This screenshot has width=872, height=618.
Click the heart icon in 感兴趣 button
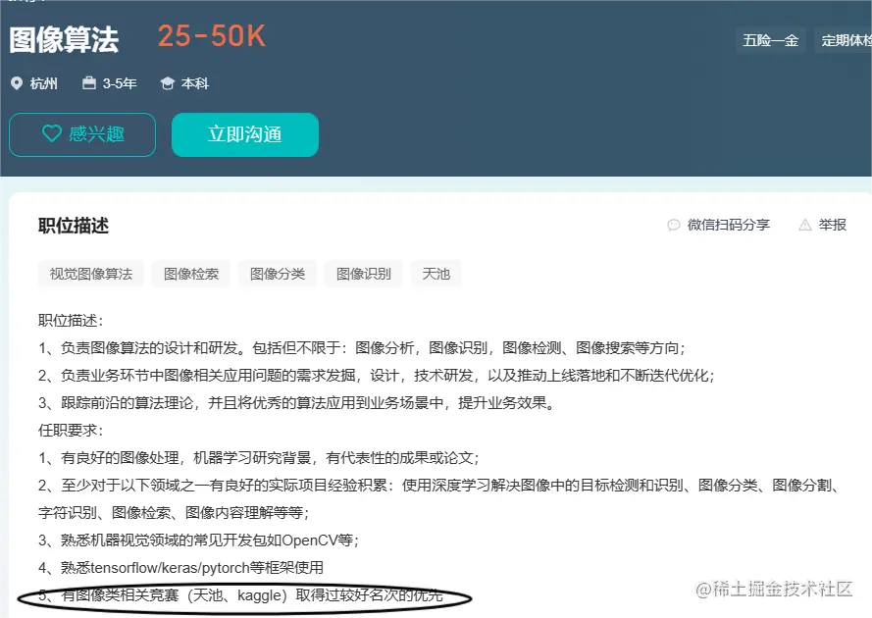pyautogui.click(x=52, y=133)
